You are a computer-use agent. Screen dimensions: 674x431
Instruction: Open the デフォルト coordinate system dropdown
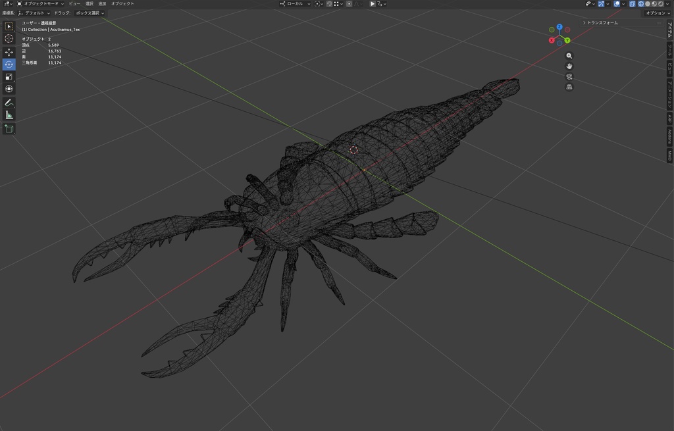[34, 13]
